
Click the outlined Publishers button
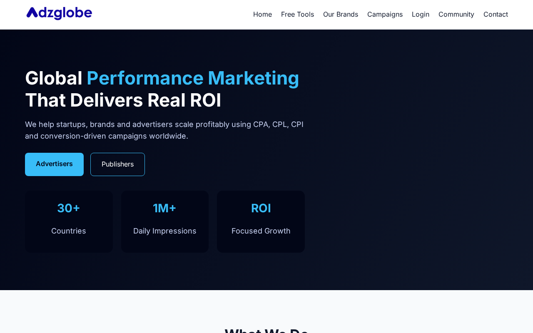click(x=117, y=164)
